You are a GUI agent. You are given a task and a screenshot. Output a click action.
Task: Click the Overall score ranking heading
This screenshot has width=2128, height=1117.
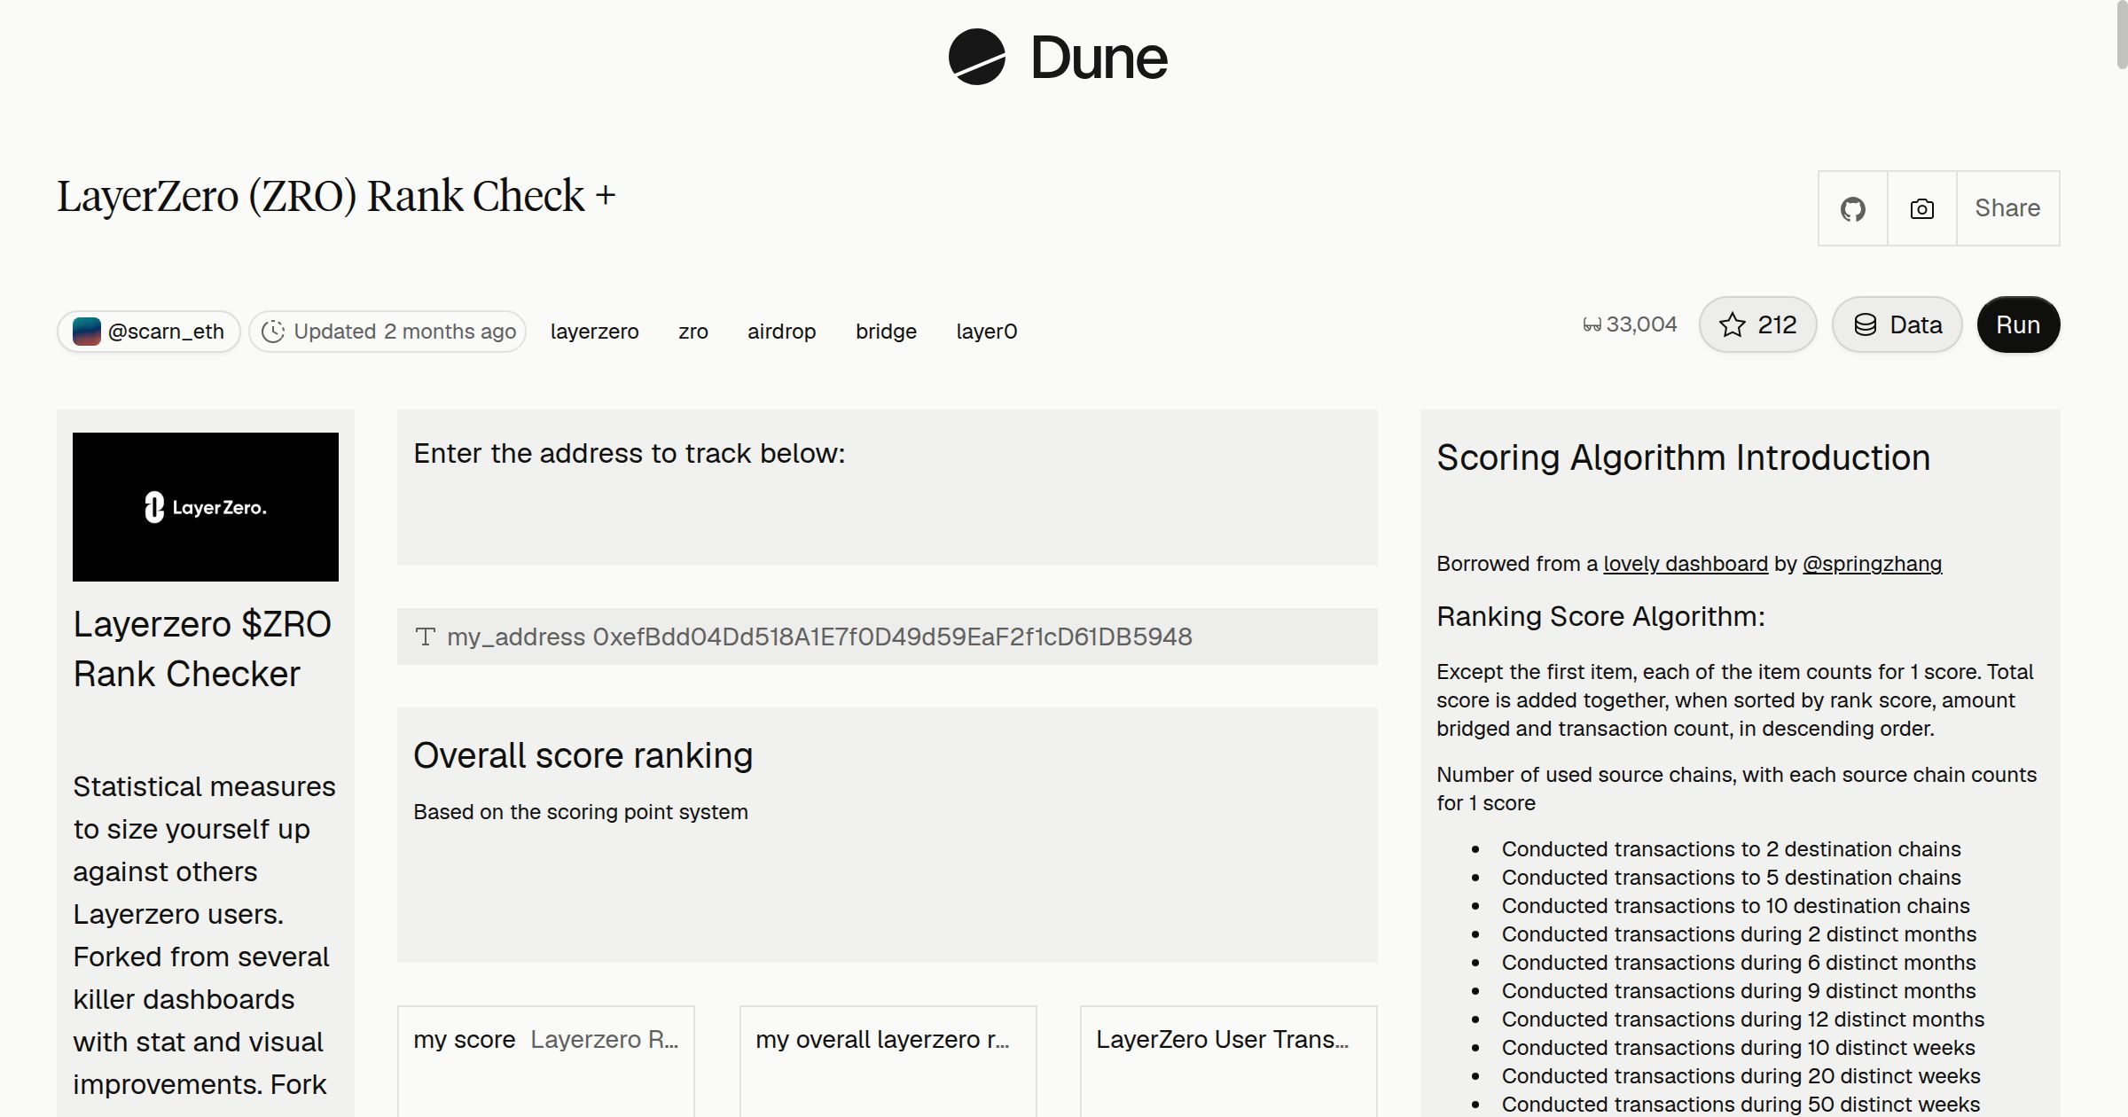(x=583, y=755)
